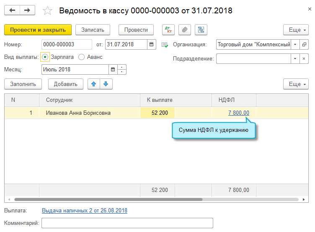The height and width of the screenshot is (232, 315).
Task: Open calendar picker for Месяц field
Action: (x=113, y=69)
